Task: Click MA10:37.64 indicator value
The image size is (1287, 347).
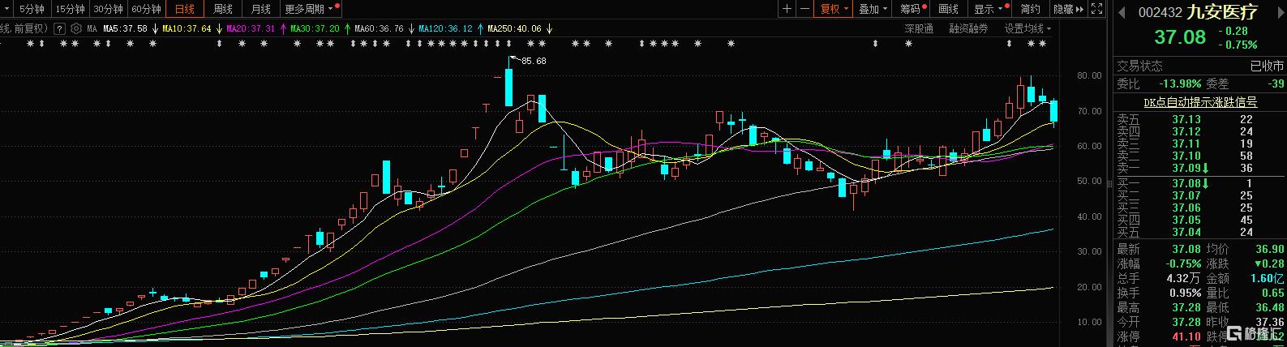Action: pos(187,28)
